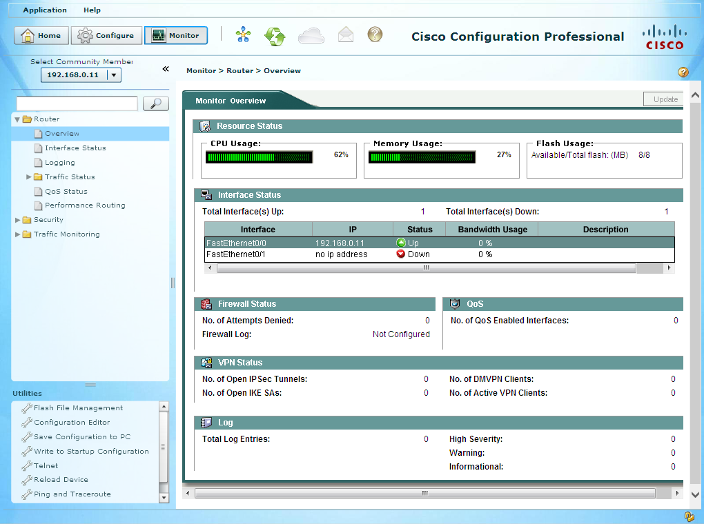
Task: Click interface table scroll right arrow
Action: click(x=669, y=268)
